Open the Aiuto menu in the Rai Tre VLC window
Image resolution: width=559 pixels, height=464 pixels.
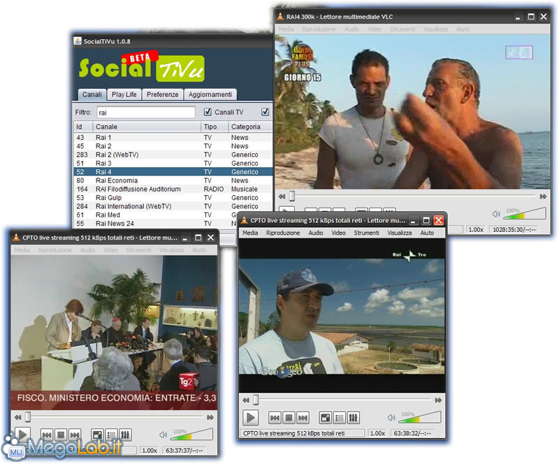427,233
